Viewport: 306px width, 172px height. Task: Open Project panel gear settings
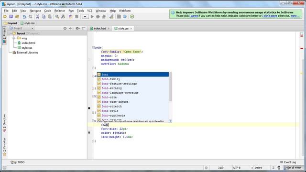pos(77,29)
